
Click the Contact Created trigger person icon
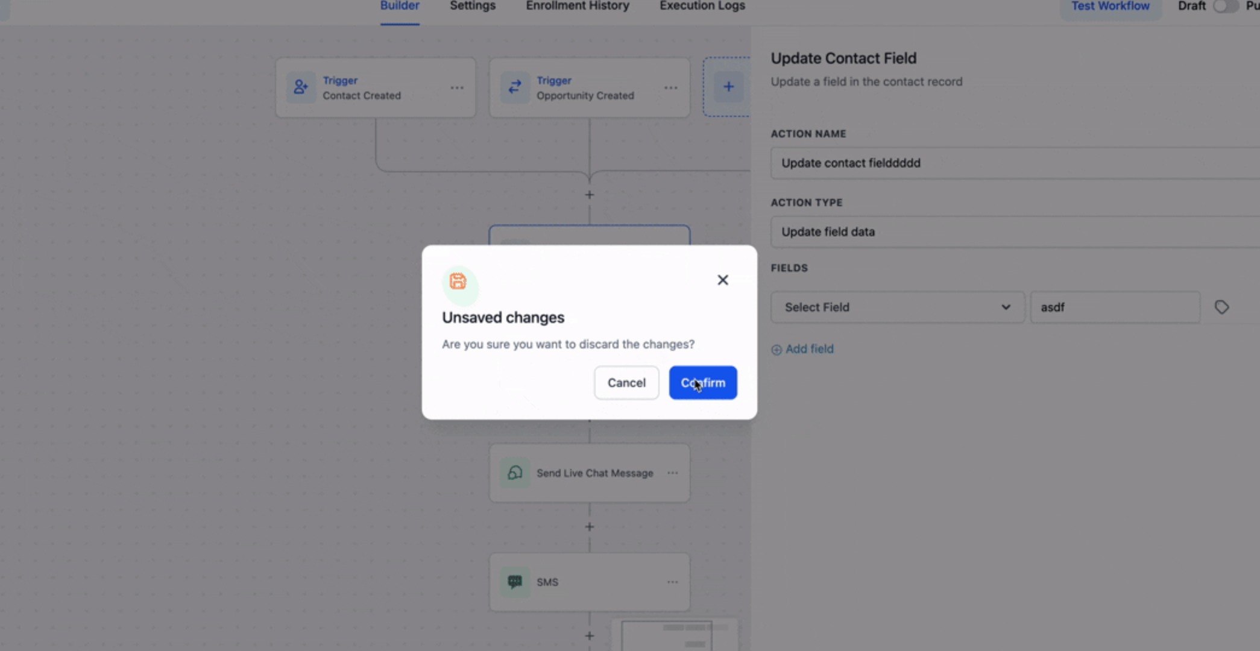click(300, 87)
